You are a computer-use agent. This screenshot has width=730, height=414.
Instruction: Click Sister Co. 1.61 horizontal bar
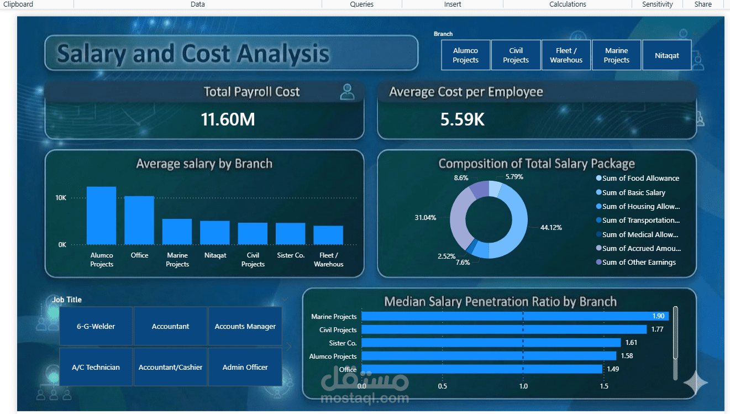tap(491, 343)
